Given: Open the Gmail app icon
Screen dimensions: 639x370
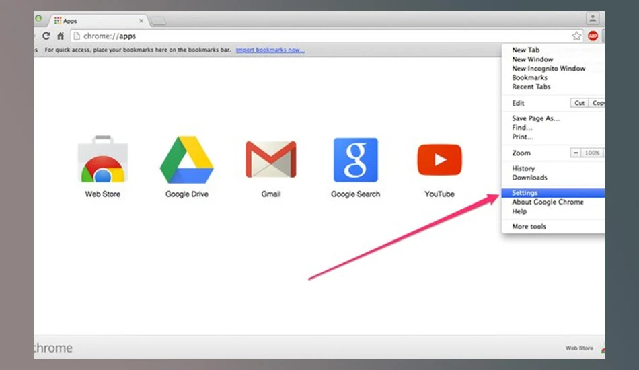Looking at the screenshot, I should tap(271, 159).
